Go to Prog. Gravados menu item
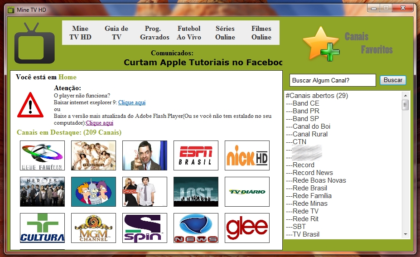420x257 pixels. [x=154, y=33]
